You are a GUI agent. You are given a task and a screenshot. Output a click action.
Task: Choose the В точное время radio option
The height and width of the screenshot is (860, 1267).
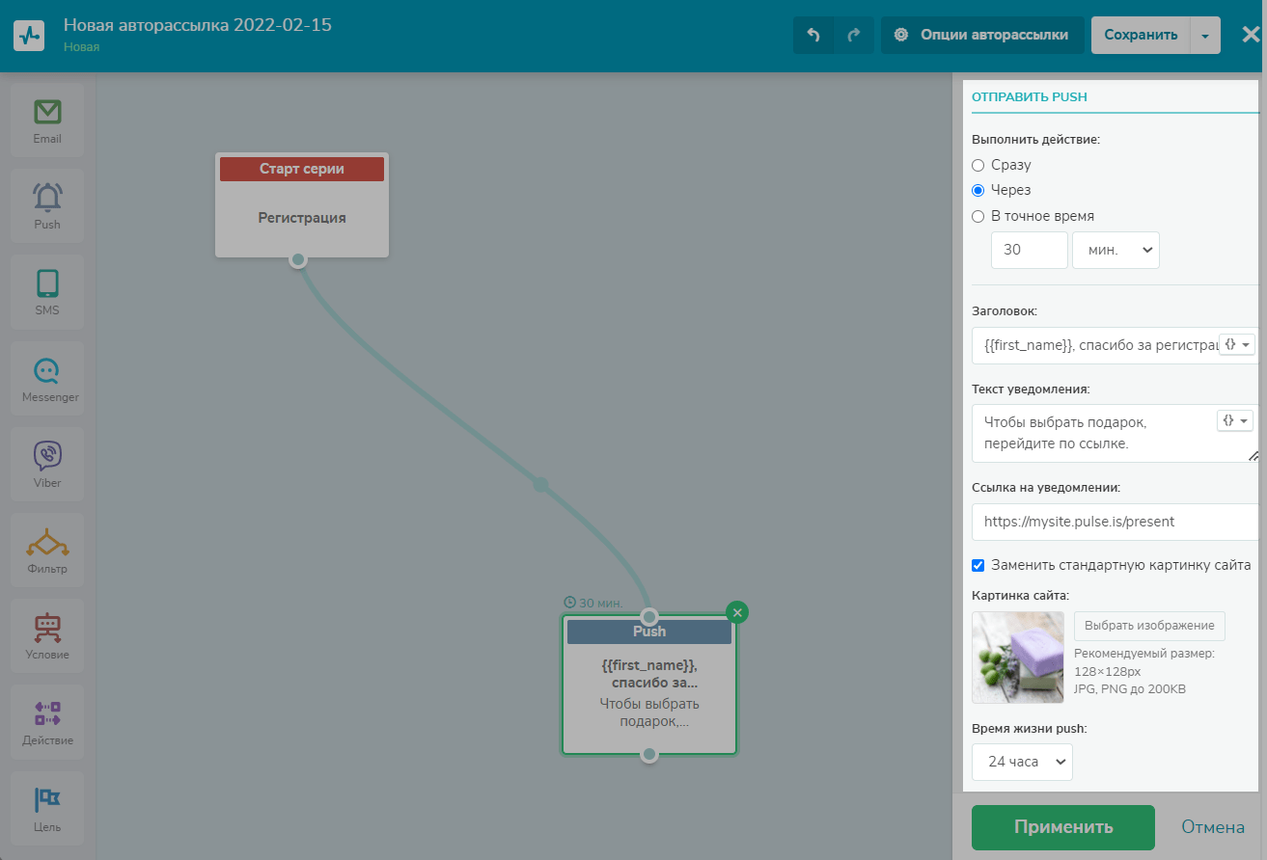(x=978, y=216)
